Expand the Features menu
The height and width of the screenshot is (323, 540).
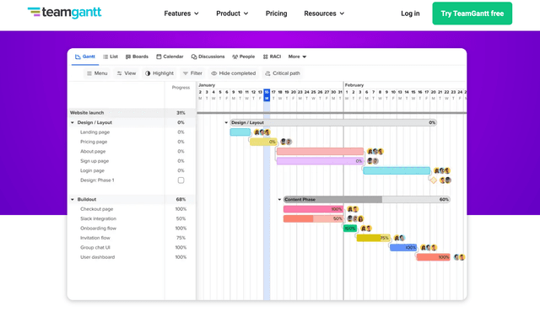[181, 13]
